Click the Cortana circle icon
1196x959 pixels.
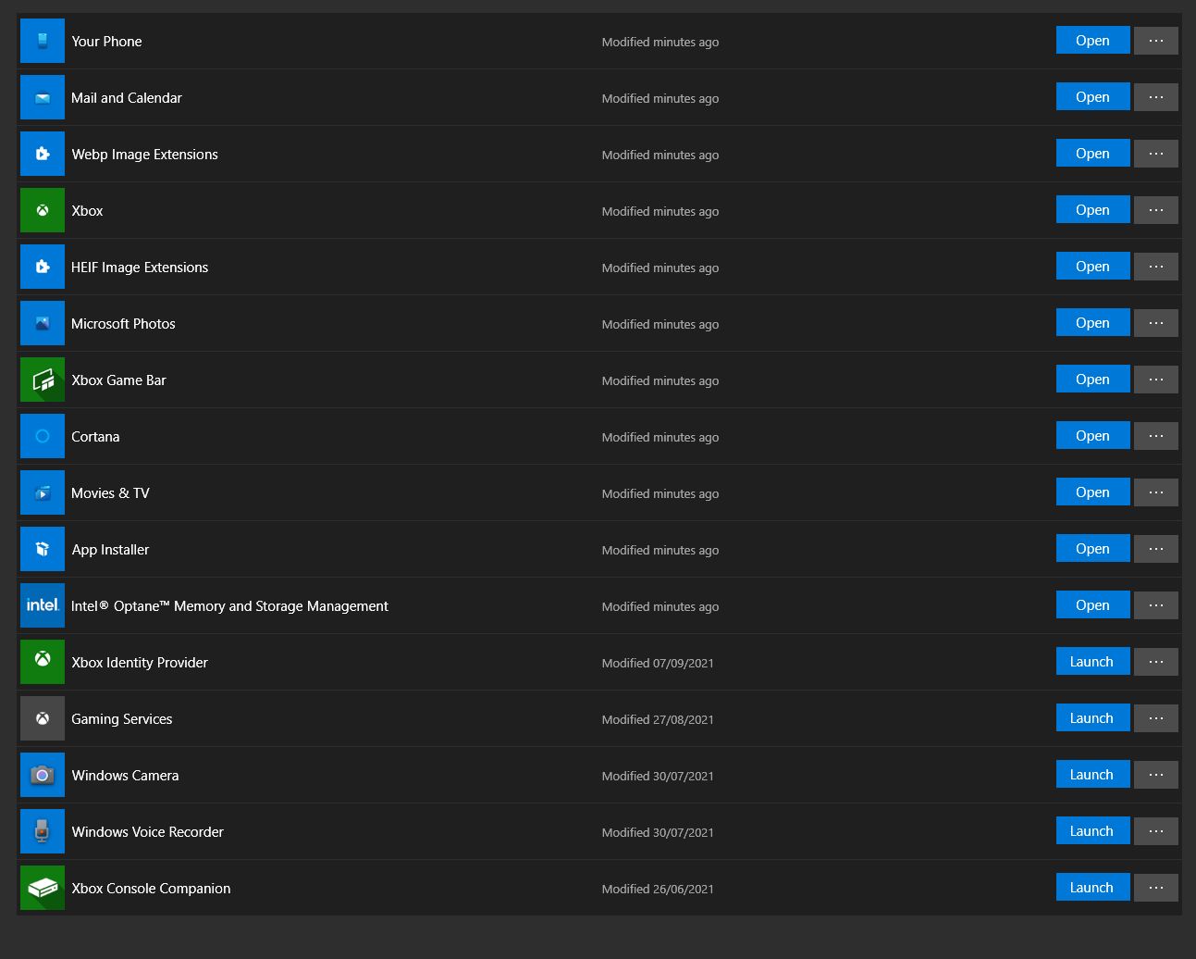click(43, 437)
